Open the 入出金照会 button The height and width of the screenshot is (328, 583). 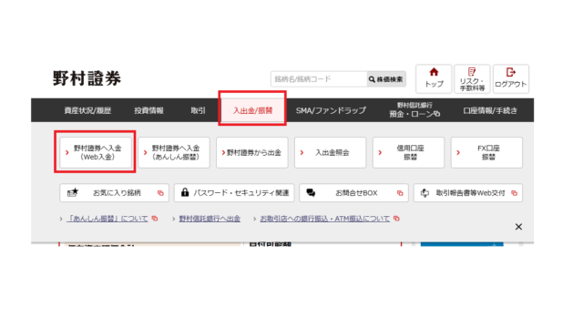point(330,152)
